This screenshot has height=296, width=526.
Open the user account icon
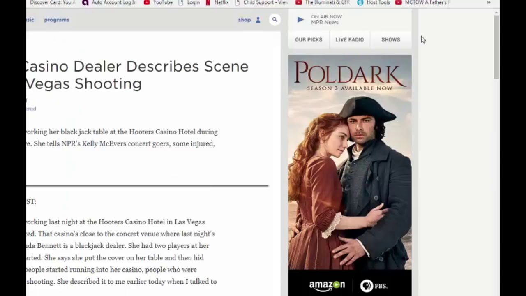[x=258, y=20]
